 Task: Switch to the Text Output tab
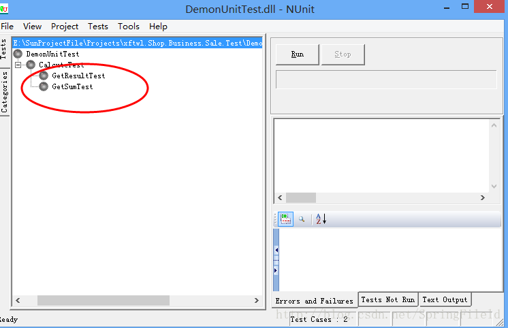(x=445, y=299)
